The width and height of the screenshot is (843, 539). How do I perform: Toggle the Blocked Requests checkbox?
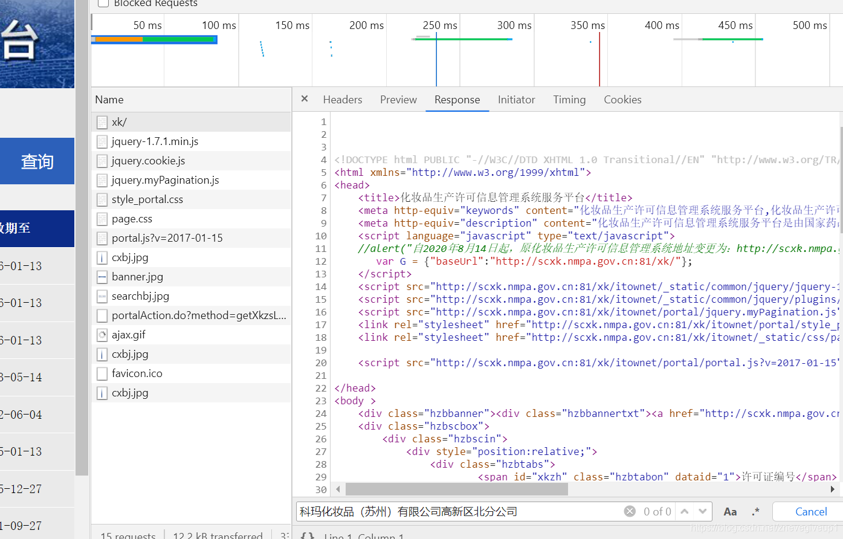[x=103, y=3]
